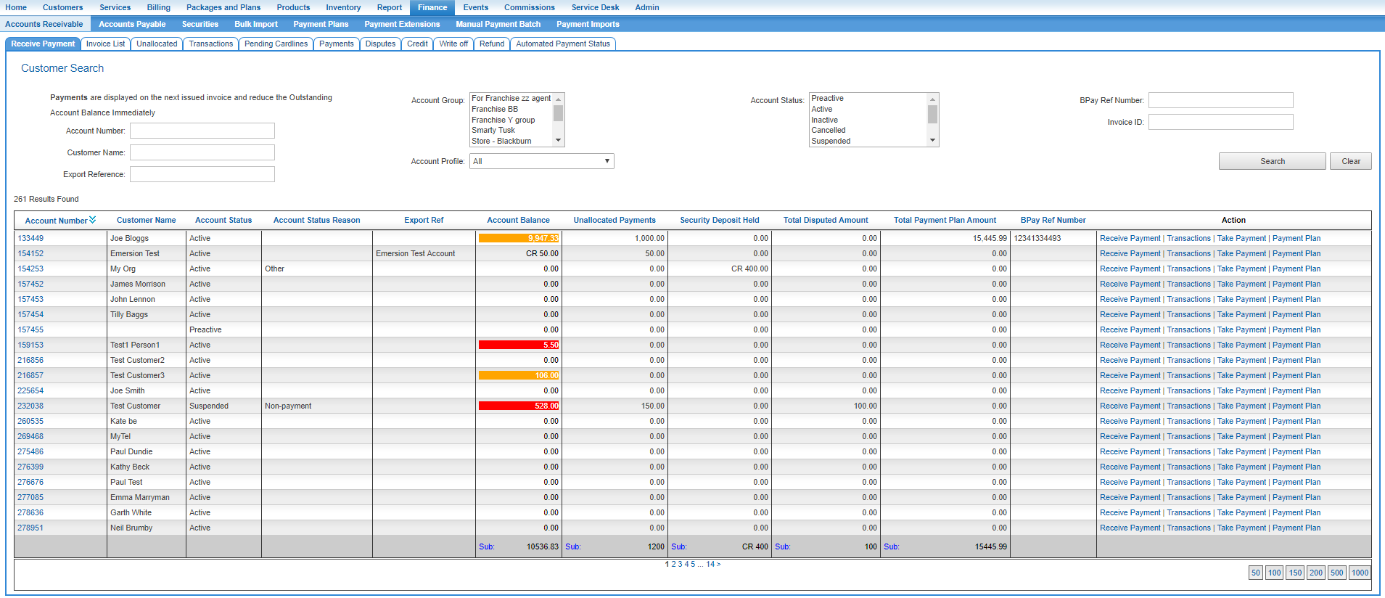Screen dimensions: 1385x598
Task: Switch to the Disputes tab
Action: (x=380, y=44)
